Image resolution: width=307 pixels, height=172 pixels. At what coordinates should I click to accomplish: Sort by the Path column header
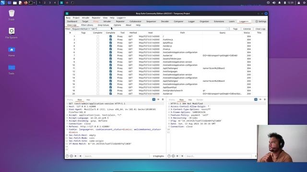[182, 33]
